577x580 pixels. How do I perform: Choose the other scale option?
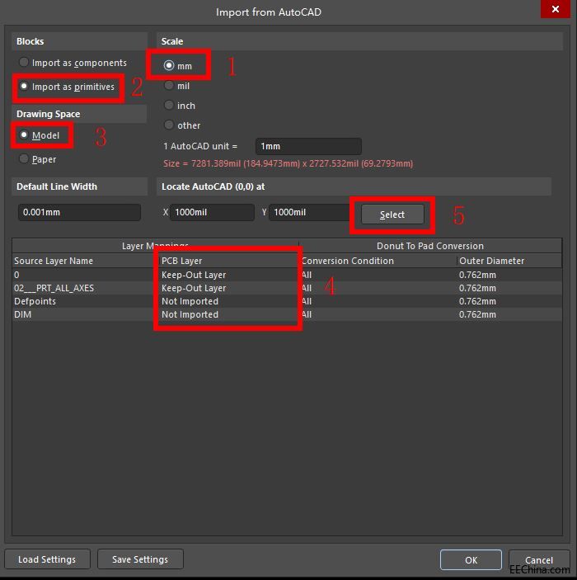point(182,125)
